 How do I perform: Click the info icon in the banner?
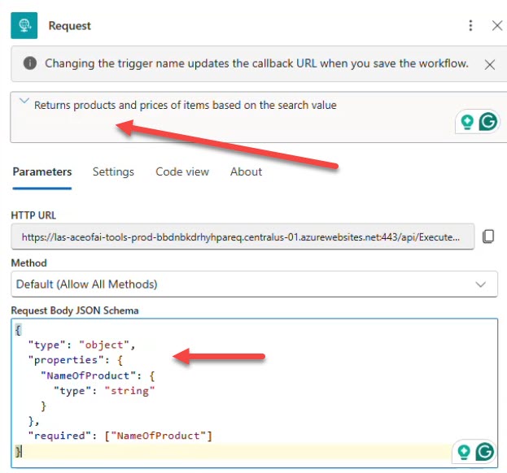30,63
